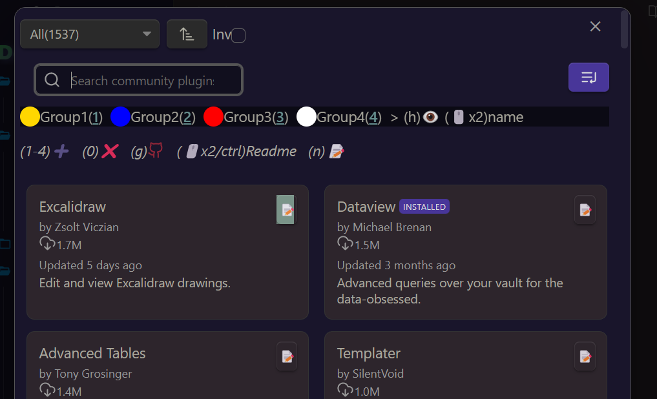Click the x2/ctrl)Readme legend text
The width and height of the screenshot is (657, 399).
[x=249, y=151]
